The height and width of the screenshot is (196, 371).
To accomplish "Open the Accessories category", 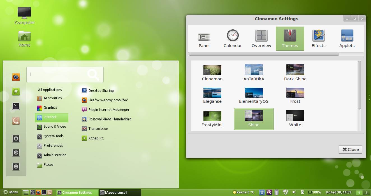I will [52, 98].
